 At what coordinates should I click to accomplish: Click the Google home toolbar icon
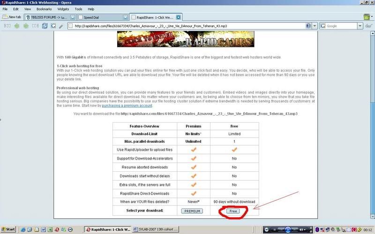(53, 26)
